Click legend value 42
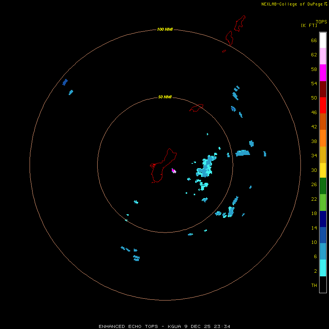Viewport: 329px width, 329px height. [x=314, y=126]
